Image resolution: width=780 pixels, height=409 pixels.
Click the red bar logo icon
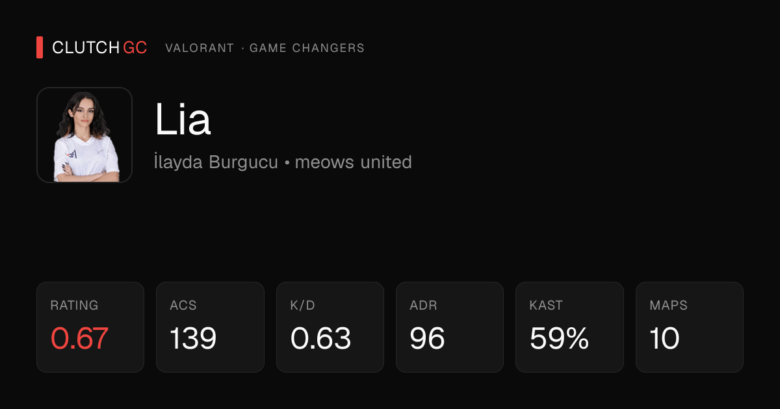point(40,47)
